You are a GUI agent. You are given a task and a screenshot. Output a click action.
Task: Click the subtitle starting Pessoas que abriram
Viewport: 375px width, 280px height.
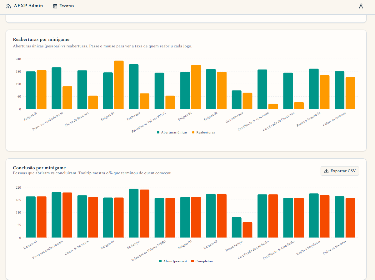[92, 173]
